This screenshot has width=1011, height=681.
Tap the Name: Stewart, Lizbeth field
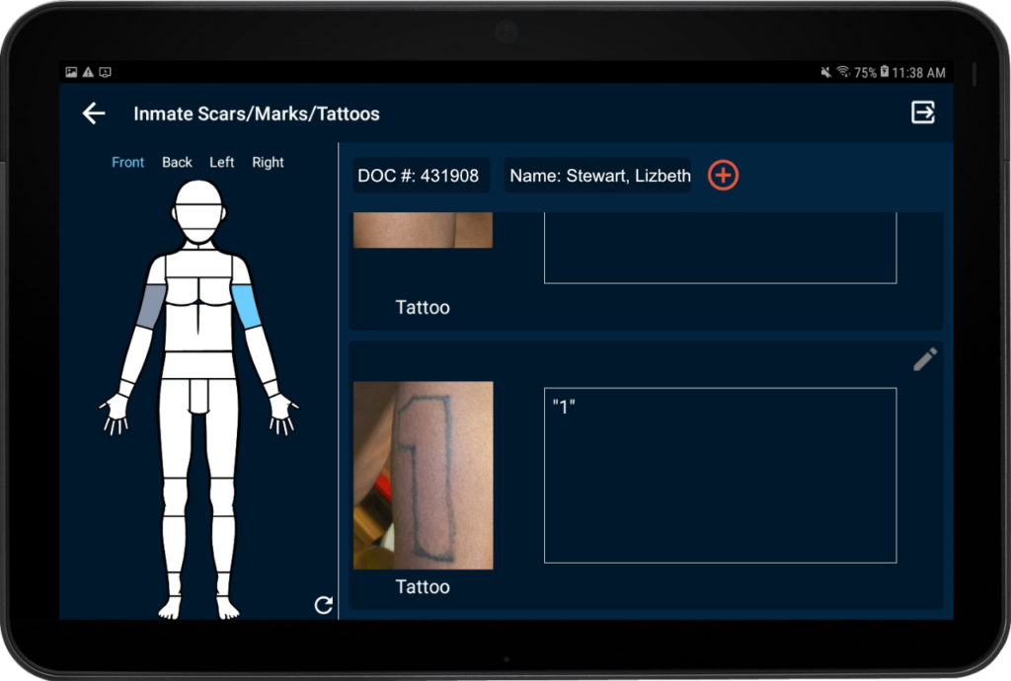click(597, 176)
